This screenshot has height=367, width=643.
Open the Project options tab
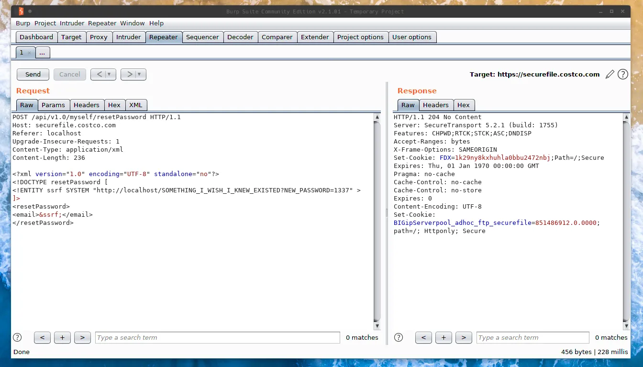point(360,37)
